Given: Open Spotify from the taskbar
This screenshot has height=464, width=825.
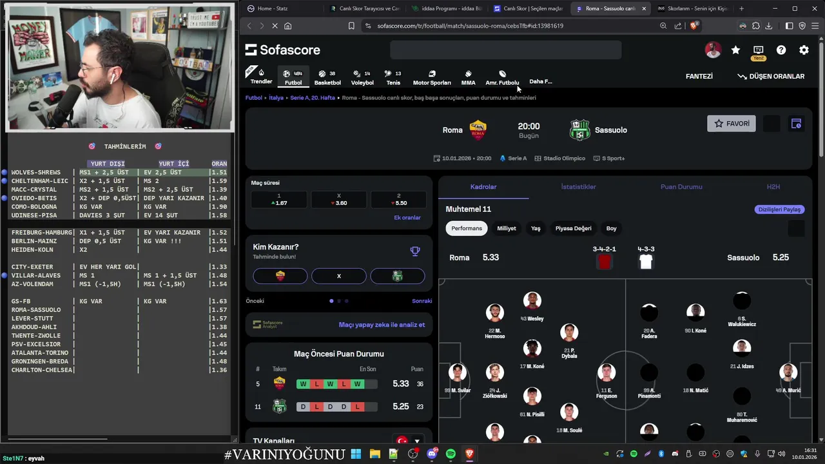Looking at the screenshot, I should 451,454.
